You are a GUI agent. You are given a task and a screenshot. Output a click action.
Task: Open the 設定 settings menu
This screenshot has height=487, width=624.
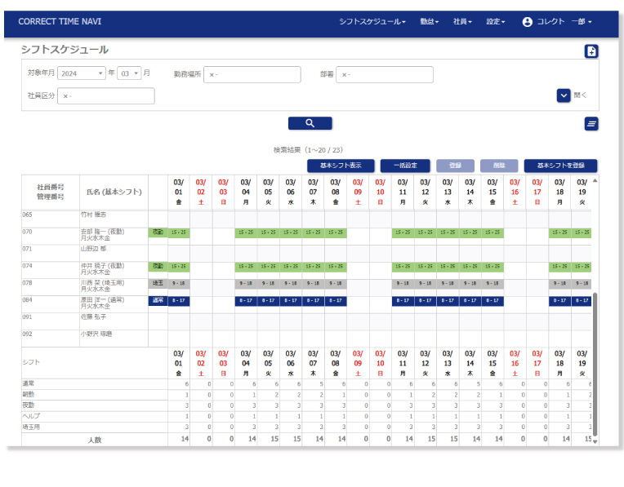(x=496, y=22)
